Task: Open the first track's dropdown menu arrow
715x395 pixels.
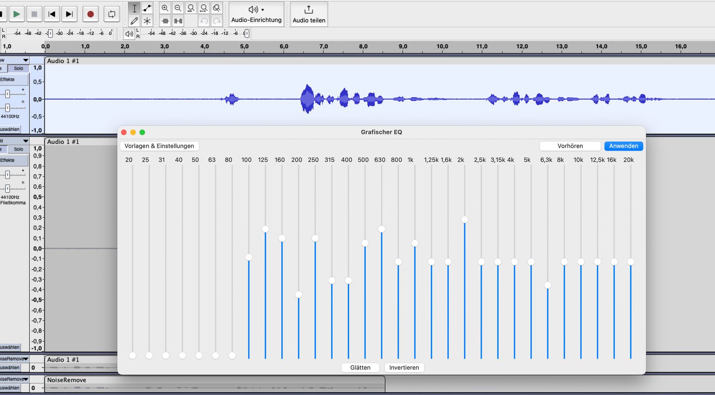Action: pyautogui.click(x=26, y=60)
